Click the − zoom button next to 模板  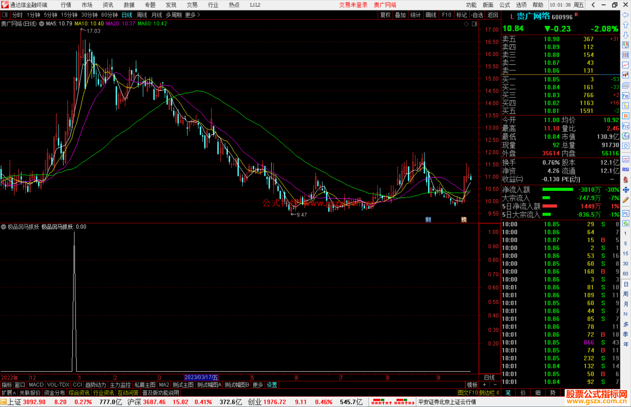click(495, 385)
